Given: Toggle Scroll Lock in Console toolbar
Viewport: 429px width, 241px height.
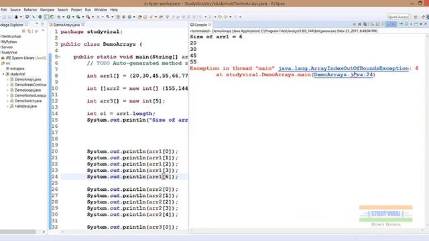Looking at the screenshot, I should pyautogui.click(x=378, y=24).
